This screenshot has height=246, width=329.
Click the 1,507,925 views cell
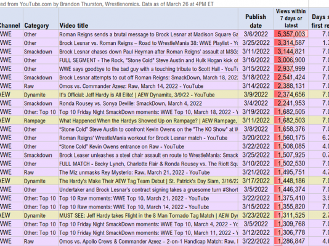[x=291, y=155]
